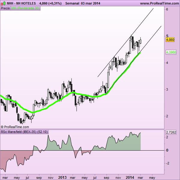Viewport: 180px width, 180px height.
Task: Click the www.ProRealTime.com link in header
Action: pyautogui.click(x=160, y=3)
